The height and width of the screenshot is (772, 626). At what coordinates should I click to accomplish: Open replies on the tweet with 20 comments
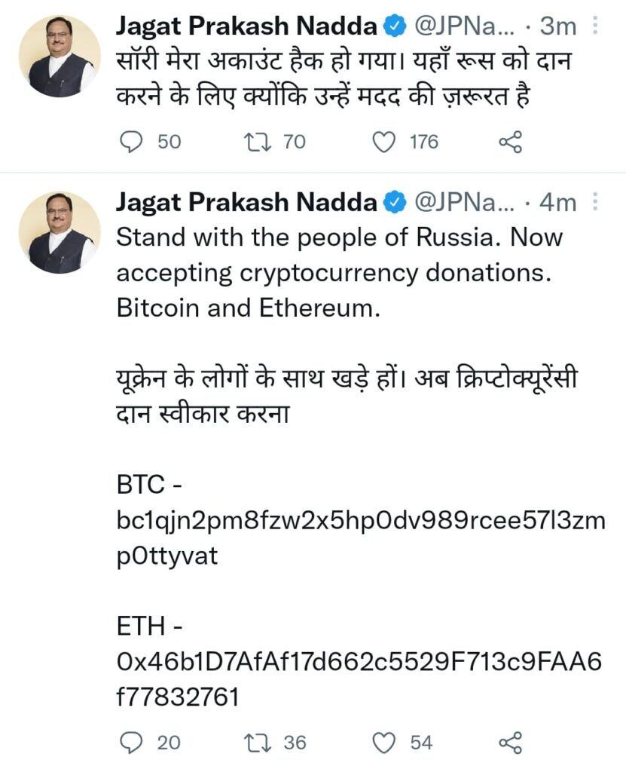(133, 743)
